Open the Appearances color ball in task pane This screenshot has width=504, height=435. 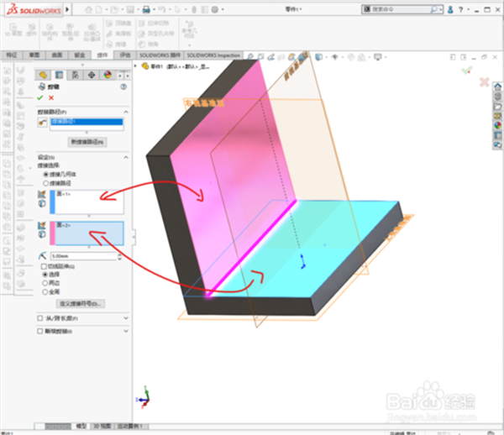(x=497, y=125)
